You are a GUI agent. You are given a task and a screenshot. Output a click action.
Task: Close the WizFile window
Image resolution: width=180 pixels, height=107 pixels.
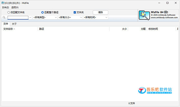175,3
